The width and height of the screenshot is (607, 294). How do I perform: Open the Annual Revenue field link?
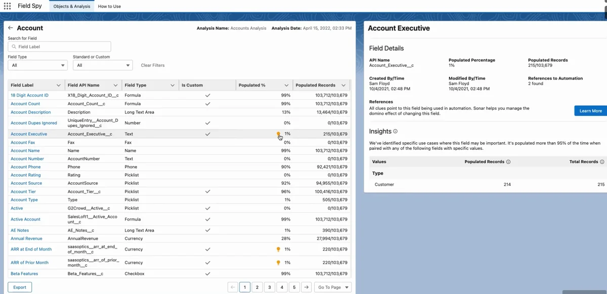pos(26,238)
